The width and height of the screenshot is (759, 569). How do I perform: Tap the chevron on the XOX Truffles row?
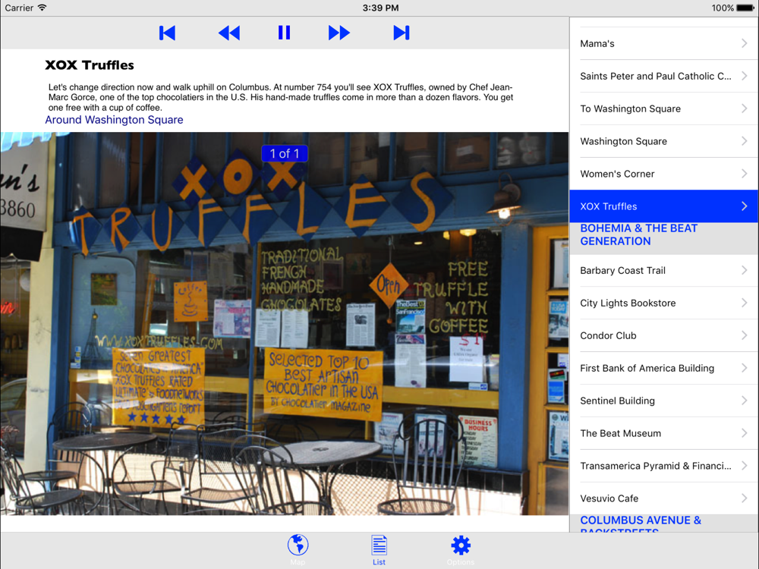click(745, 206)
